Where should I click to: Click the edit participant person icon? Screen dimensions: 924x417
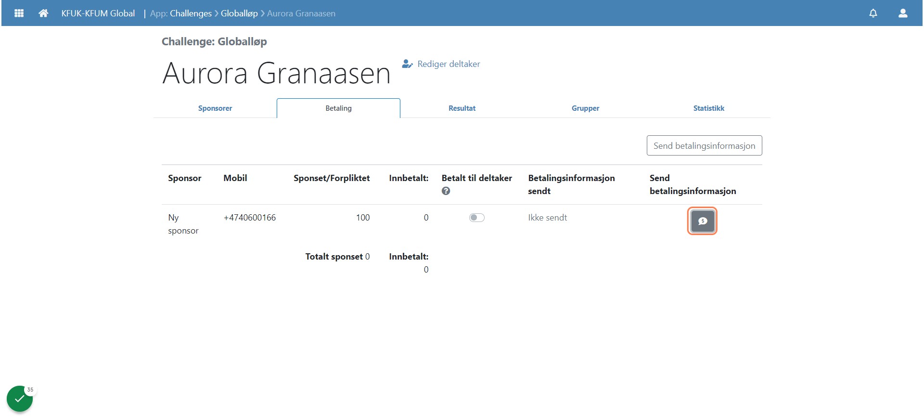click(x=407, y=64)
